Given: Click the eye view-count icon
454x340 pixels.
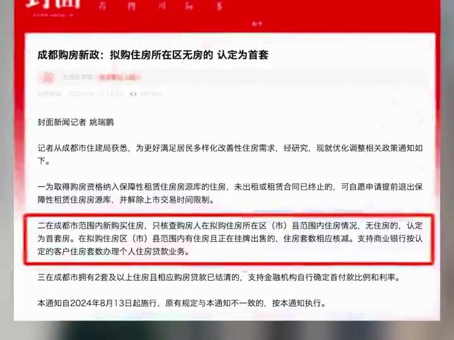Looking at the screenshot, I should [x=133, y=94].
